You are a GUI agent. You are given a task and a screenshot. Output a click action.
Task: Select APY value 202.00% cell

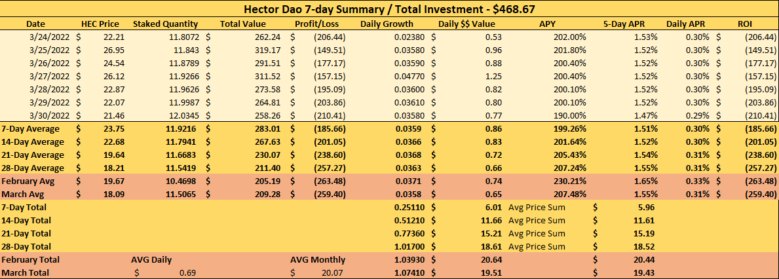click(571, 37)
